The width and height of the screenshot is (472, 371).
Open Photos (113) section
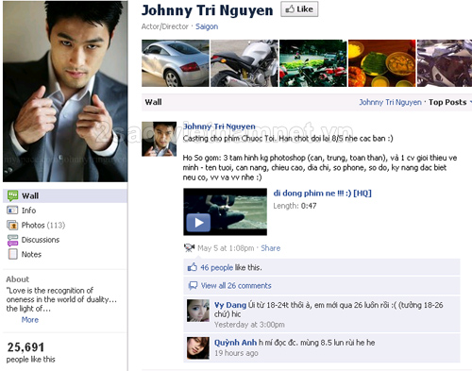(x=43, y=226)
